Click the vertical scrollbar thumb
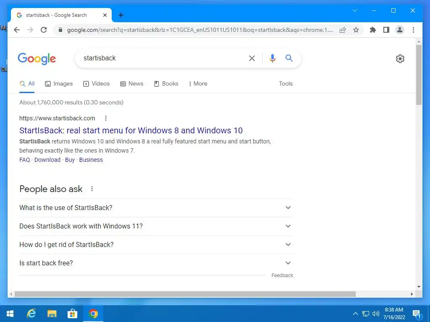This screenshot has height=322, width=430. pos(419,75)
